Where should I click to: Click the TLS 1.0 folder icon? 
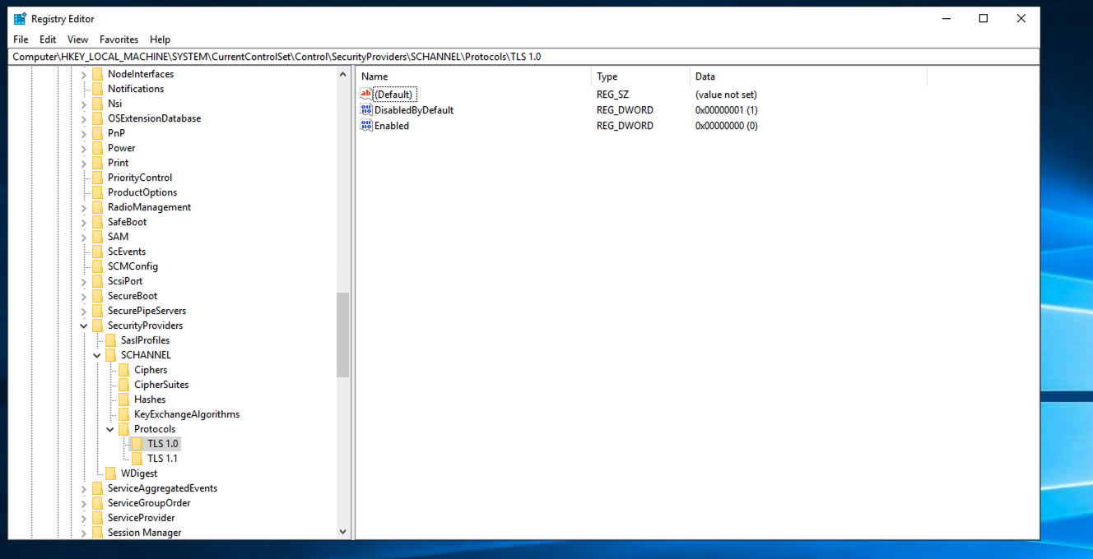tap(137, 444)
